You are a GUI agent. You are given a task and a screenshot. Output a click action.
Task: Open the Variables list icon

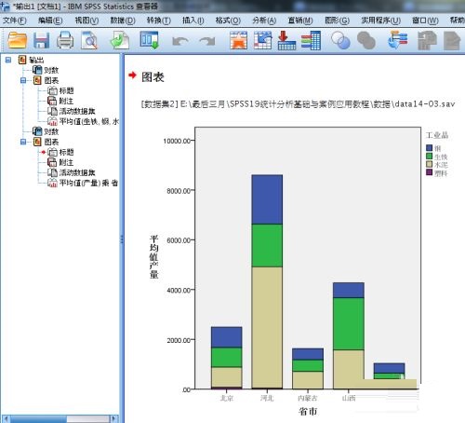(311, 40)
